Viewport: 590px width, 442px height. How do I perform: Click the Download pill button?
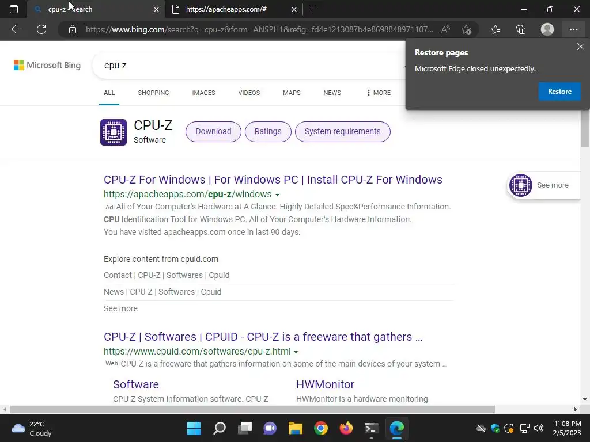click(x=213, y=132)
